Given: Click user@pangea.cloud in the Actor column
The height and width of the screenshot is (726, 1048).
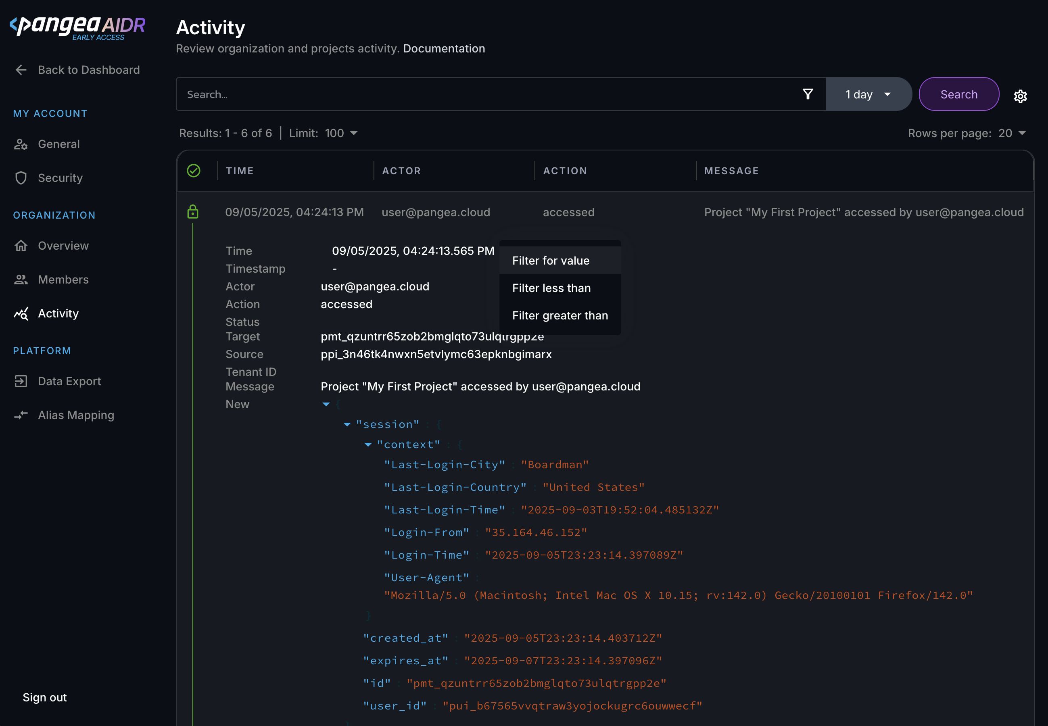Looking at the screenshot, I should [x=436, y=212].
